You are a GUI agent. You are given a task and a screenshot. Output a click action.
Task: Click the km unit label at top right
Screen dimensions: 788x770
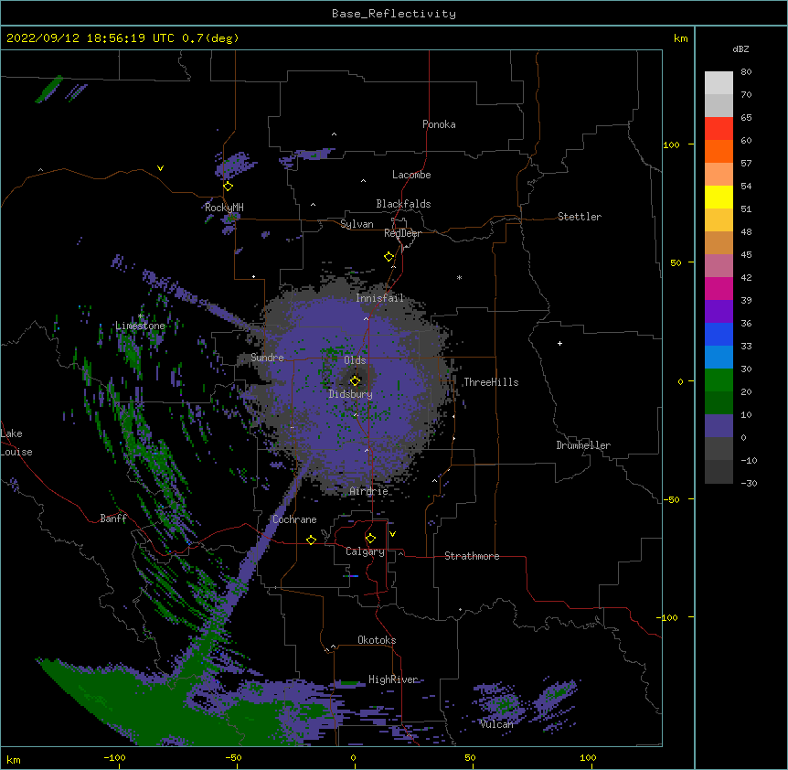point(680,38)
